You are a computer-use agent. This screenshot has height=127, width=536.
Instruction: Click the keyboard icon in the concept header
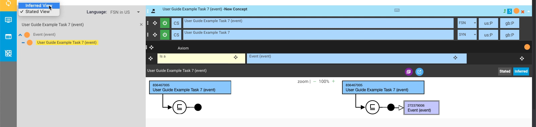(397, 10)
